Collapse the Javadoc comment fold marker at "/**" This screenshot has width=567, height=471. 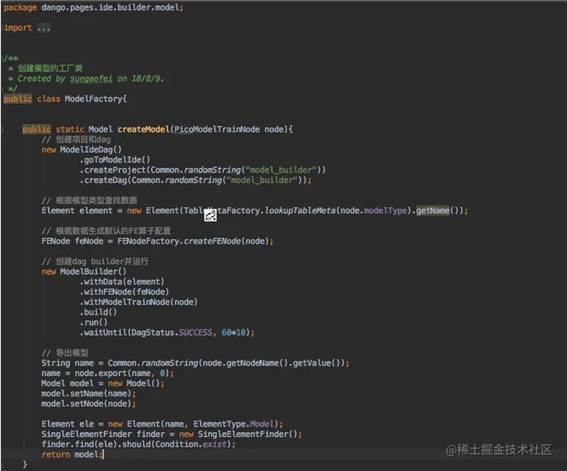[3, 58]
